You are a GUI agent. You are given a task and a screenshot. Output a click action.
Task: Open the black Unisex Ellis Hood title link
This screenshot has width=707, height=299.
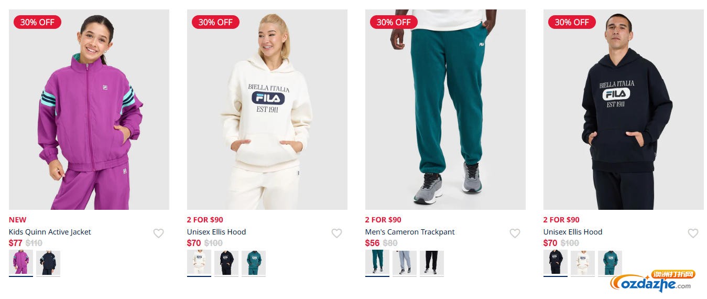pos(573,232)
